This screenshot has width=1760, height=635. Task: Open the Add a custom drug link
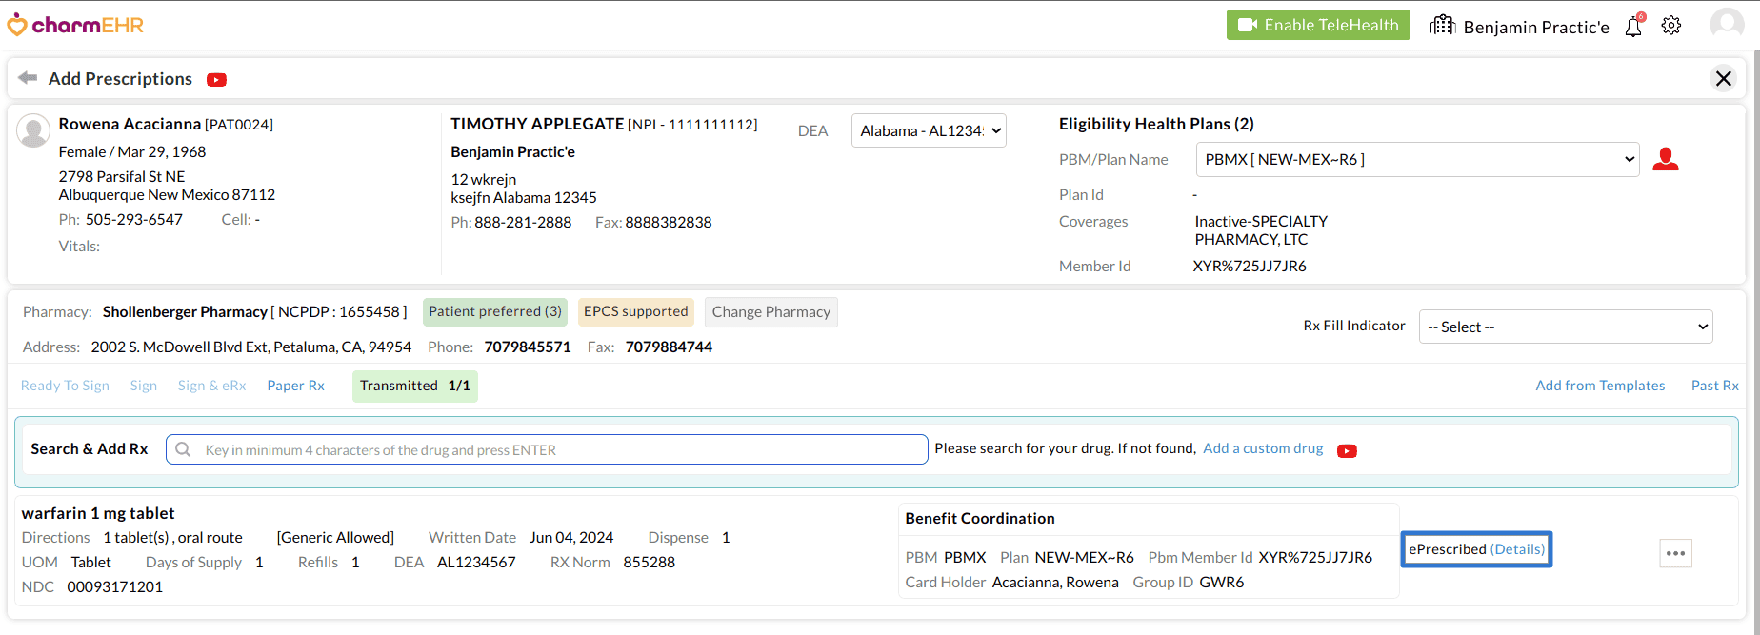[x=1263, y=448]
